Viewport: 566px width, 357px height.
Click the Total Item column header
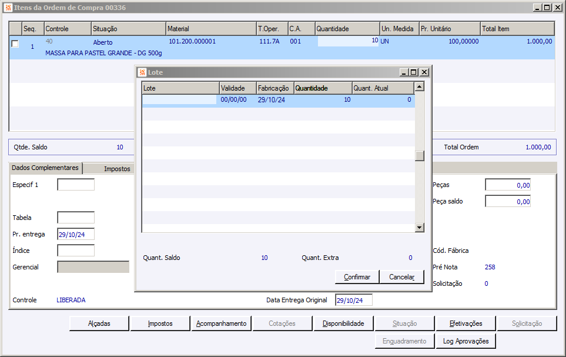point(517,29)
